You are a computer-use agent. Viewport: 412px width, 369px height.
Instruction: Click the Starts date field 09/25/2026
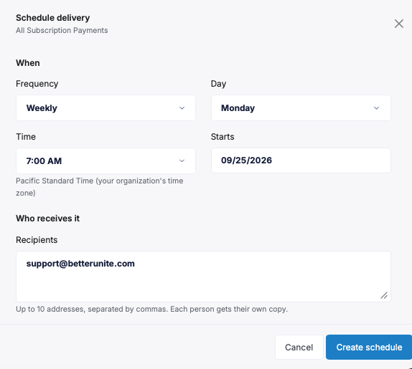301,160
